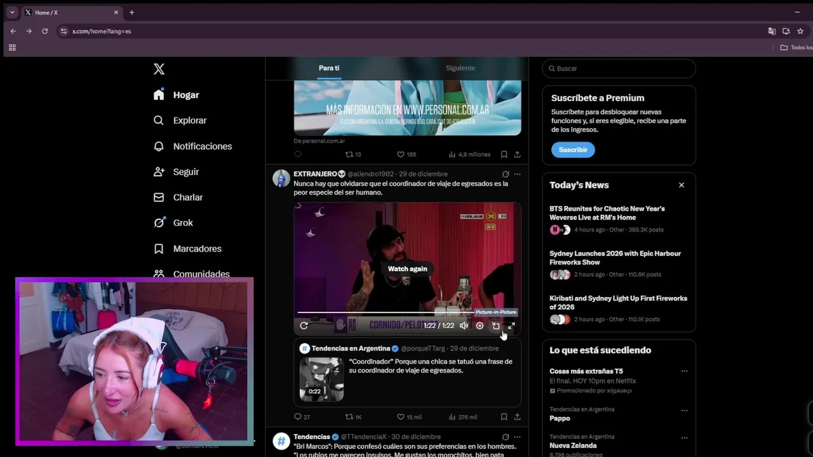Open more options for Pappo trend
The width and height of the screenshot is (813, 457).
click(x=684, y=410)
